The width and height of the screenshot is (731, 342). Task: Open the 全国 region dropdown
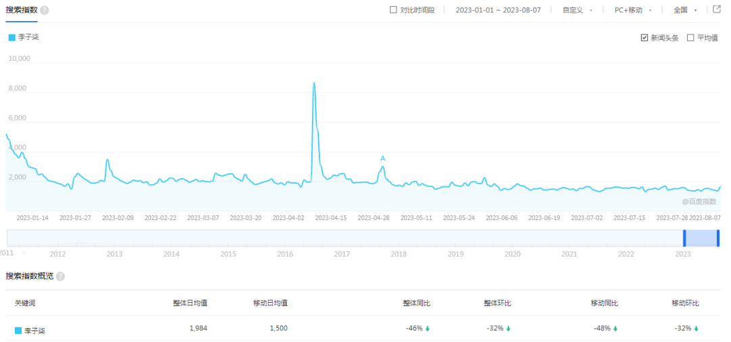pos(685,10)
